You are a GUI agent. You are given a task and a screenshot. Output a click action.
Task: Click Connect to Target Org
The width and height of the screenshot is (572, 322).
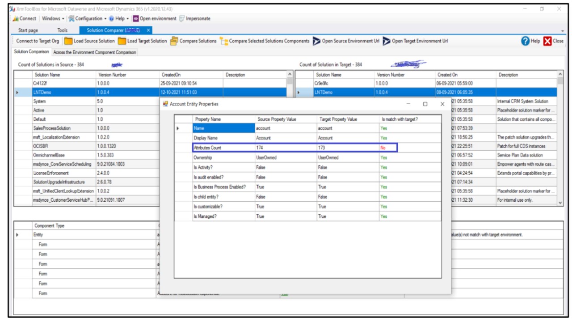click(38, 41)
